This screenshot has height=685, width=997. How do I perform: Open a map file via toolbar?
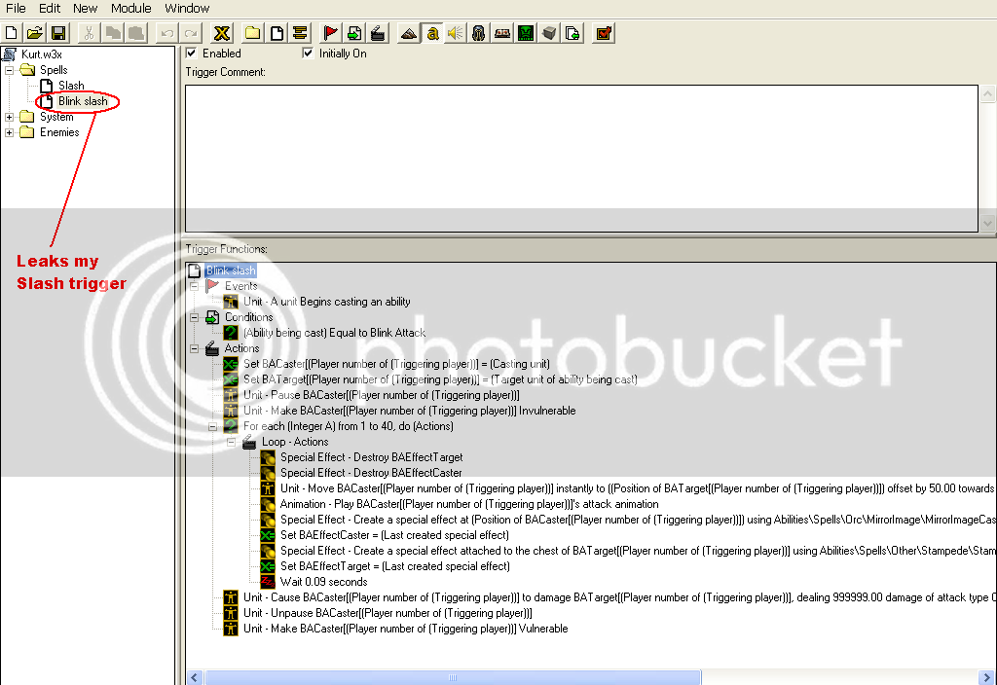(x=35, y=33)
